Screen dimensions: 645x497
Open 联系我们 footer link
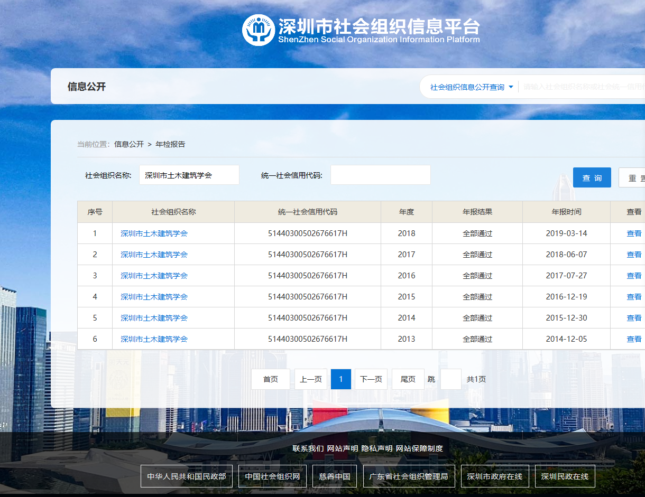pos(308,448)
